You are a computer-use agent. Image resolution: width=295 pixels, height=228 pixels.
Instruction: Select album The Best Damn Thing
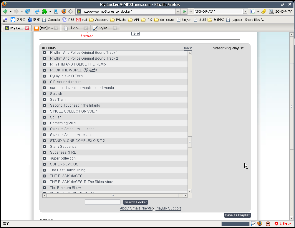(x=67, y=170)
